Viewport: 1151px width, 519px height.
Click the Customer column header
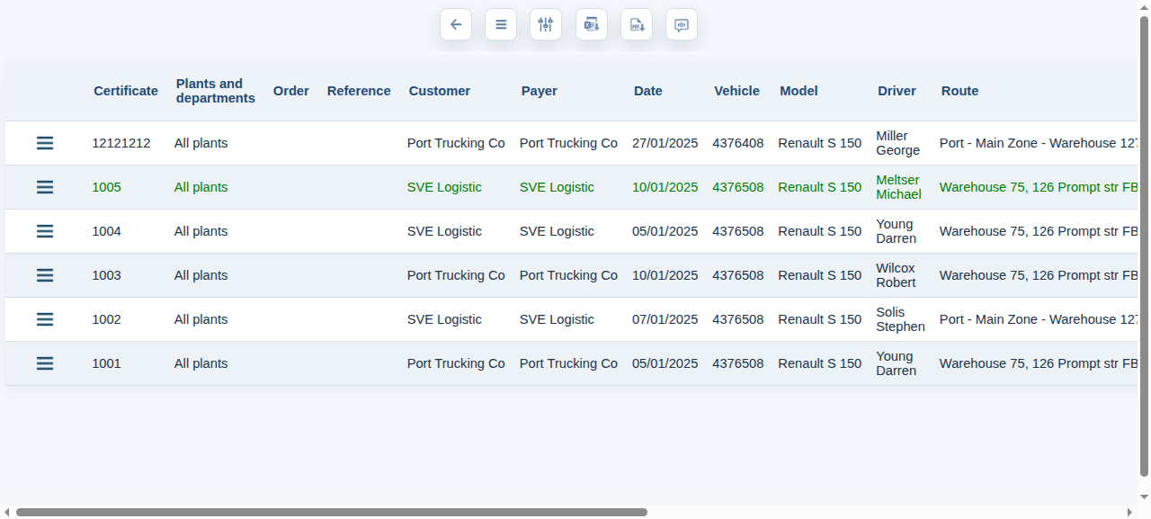coord(440,91)
